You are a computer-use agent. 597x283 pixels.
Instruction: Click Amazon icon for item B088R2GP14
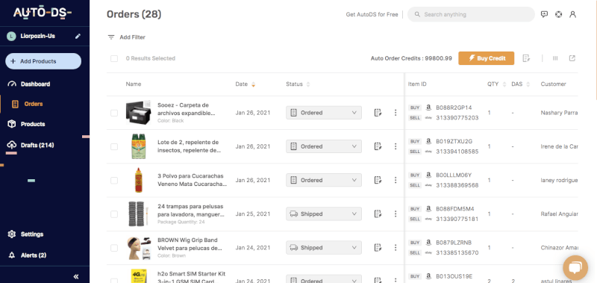click(428, 108)
